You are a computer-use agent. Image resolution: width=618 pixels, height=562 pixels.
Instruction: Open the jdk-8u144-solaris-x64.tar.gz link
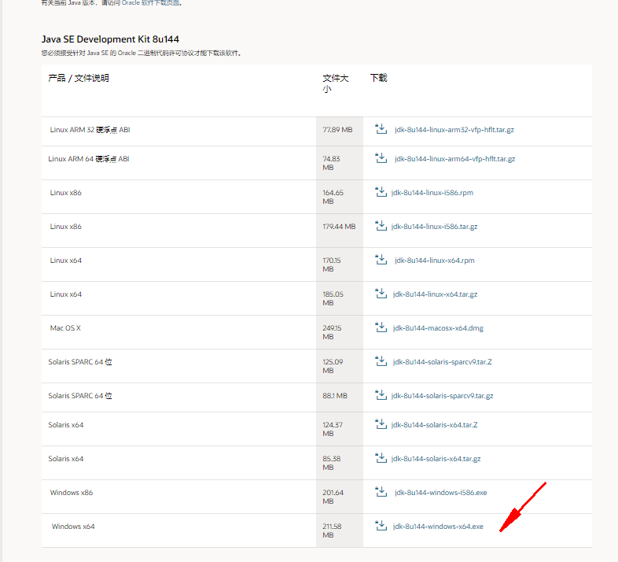tap(436, 459)
